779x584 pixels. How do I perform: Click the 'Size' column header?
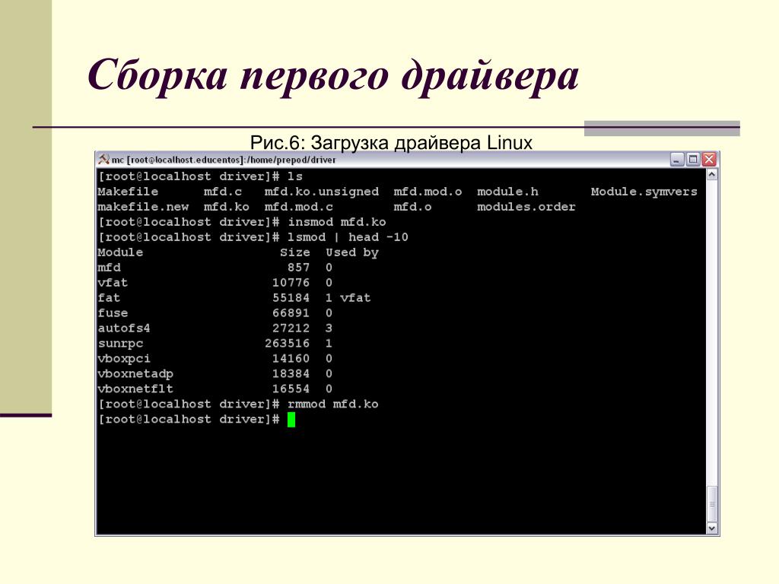pyautogui.click(x=295, y=252)
